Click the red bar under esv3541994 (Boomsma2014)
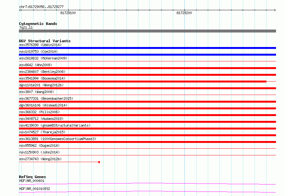The image size is (285, 196). pyautogui.click(x=143, y=82)
